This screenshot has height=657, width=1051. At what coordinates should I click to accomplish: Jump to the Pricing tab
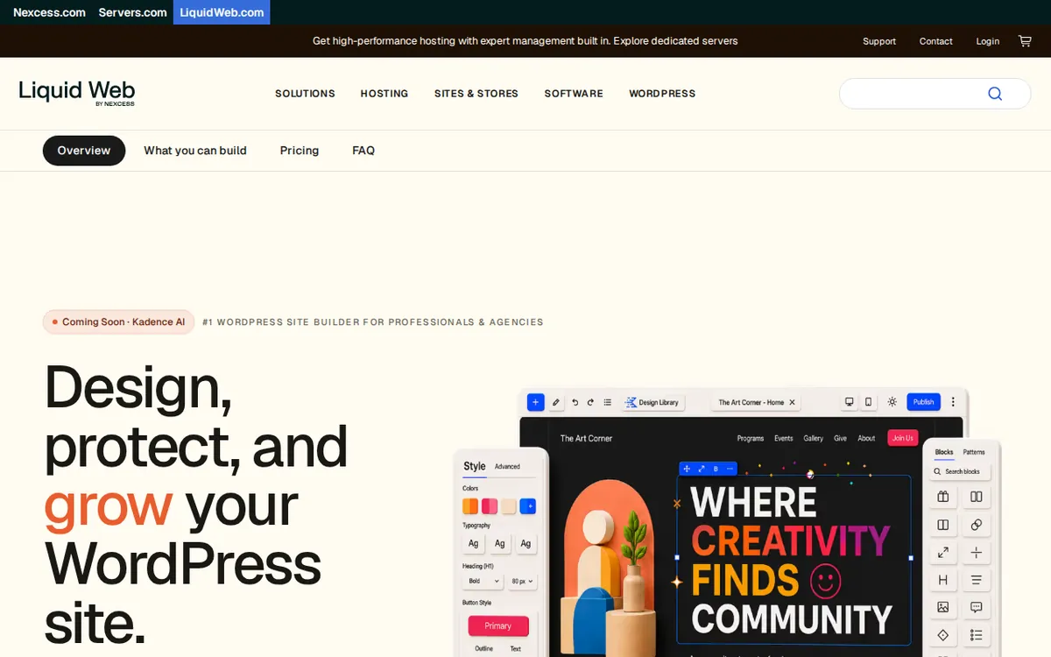point(300,151)
